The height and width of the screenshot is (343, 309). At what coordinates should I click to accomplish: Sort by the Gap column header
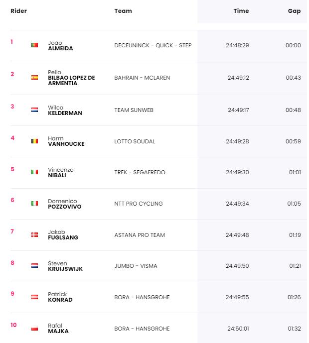(294, 11)
